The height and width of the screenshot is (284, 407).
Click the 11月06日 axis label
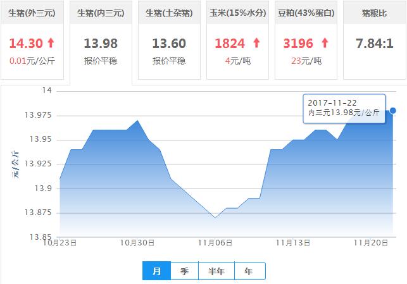pos(215,243)
